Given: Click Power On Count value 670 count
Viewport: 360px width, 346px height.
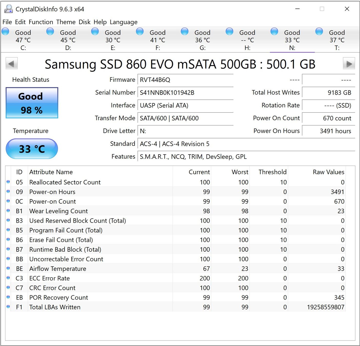Looking at the screenshot, I should click(328, 118).
